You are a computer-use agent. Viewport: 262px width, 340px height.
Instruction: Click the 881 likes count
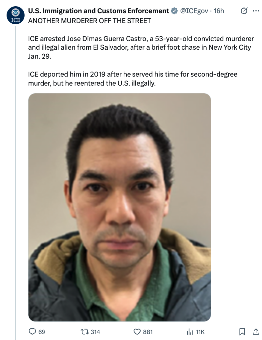148,332
